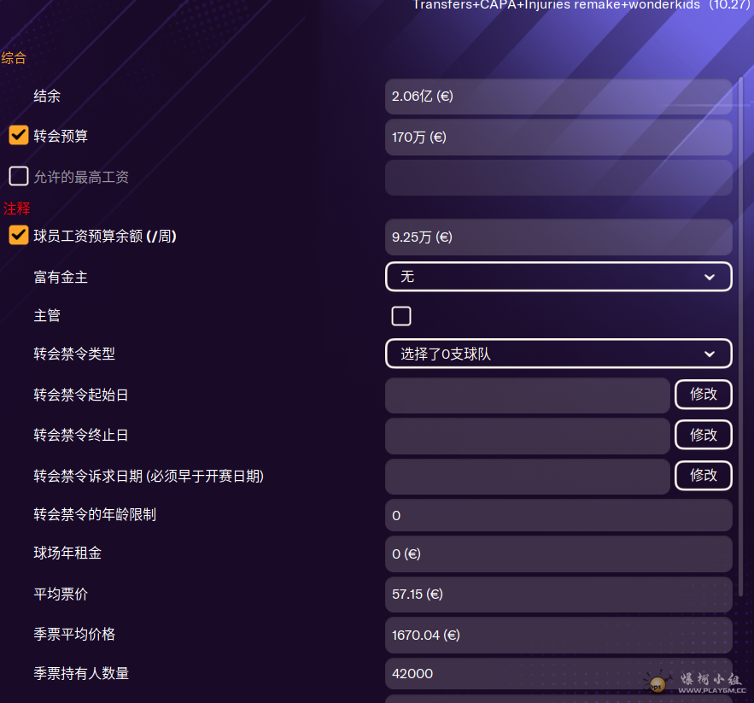Select the transfer budget field showing 170万
This screenshot has height=703, width=754.
558,138
